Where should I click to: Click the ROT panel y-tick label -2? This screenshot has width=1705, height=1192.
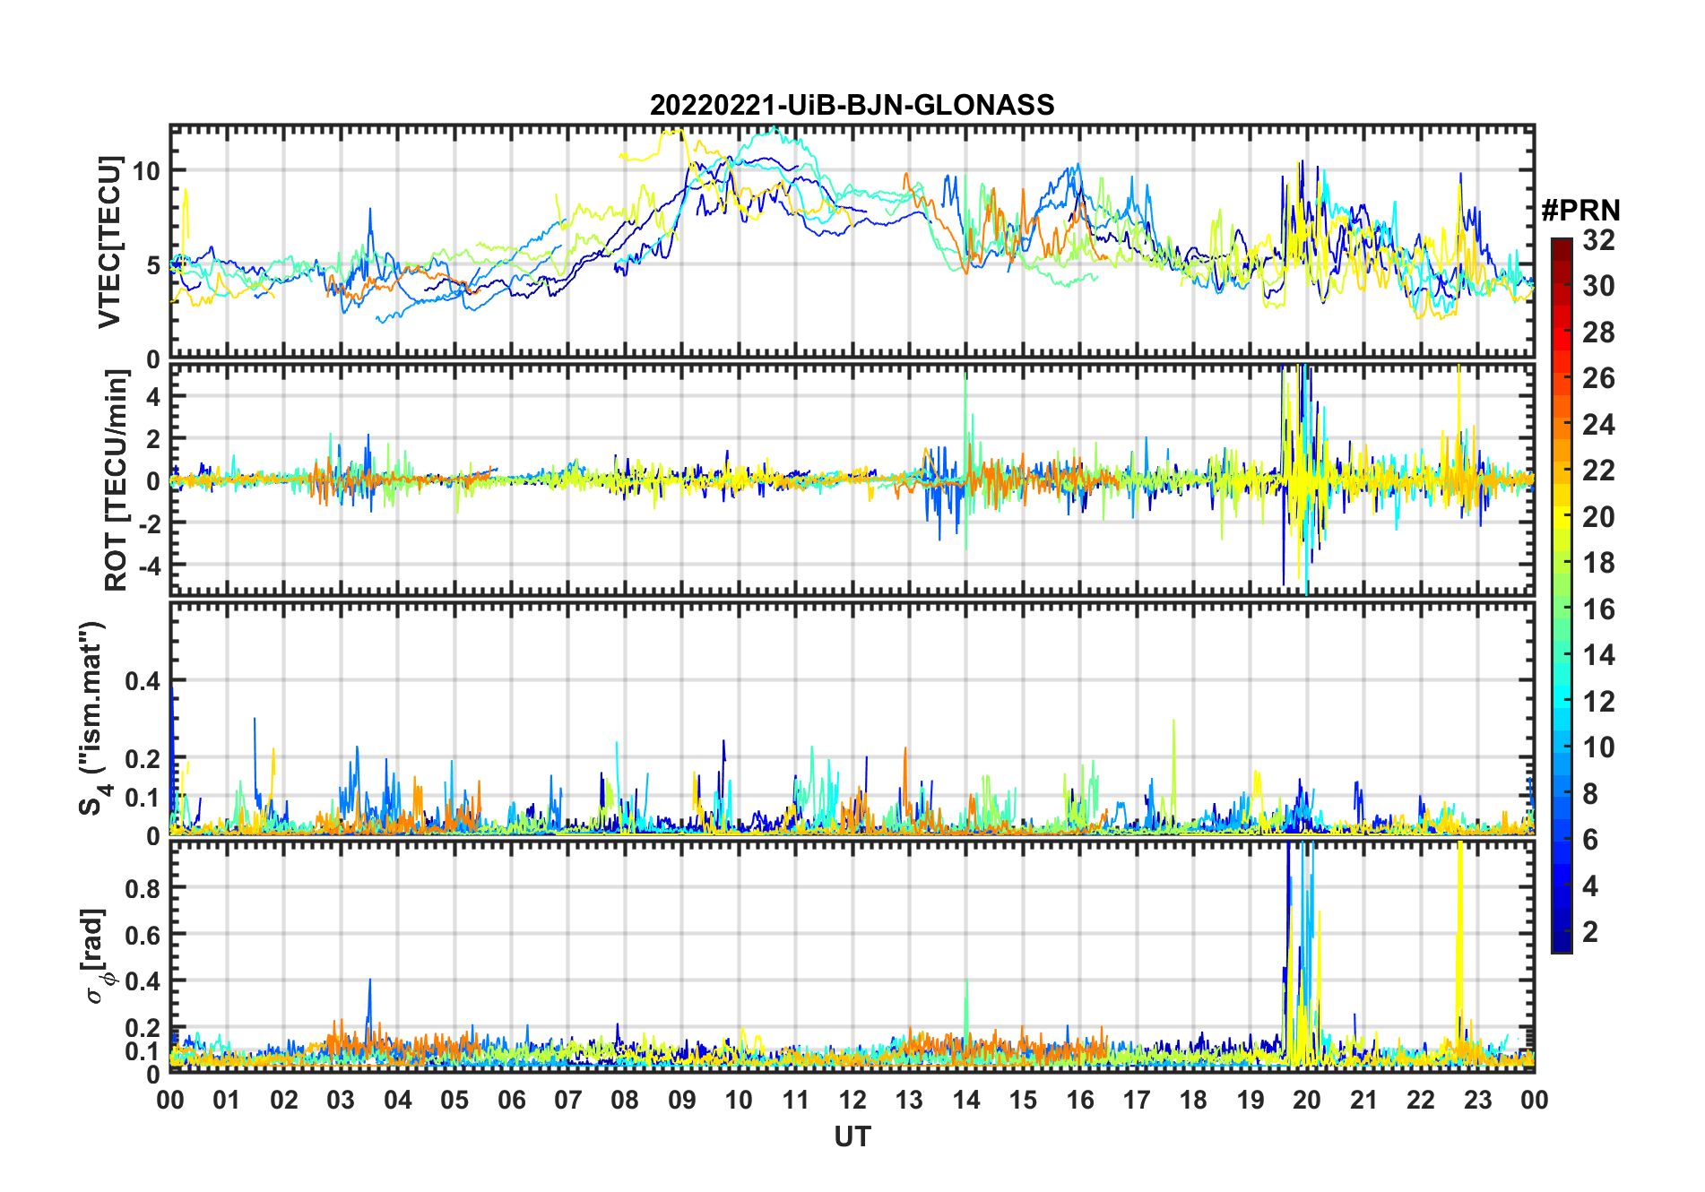point(149,523)
